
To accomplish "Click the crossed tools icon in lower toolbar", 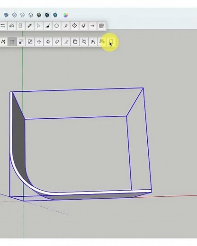I will point(3,42).
